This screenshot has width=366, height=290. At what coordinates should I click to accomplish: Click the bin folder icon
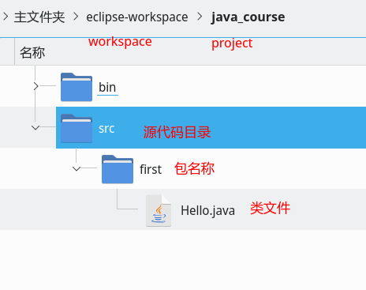point(77,87)
